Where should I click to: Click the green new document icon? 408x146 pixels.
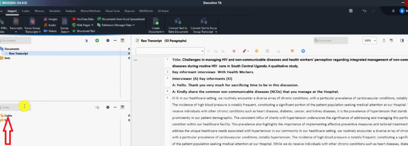[x=97, y=41]
